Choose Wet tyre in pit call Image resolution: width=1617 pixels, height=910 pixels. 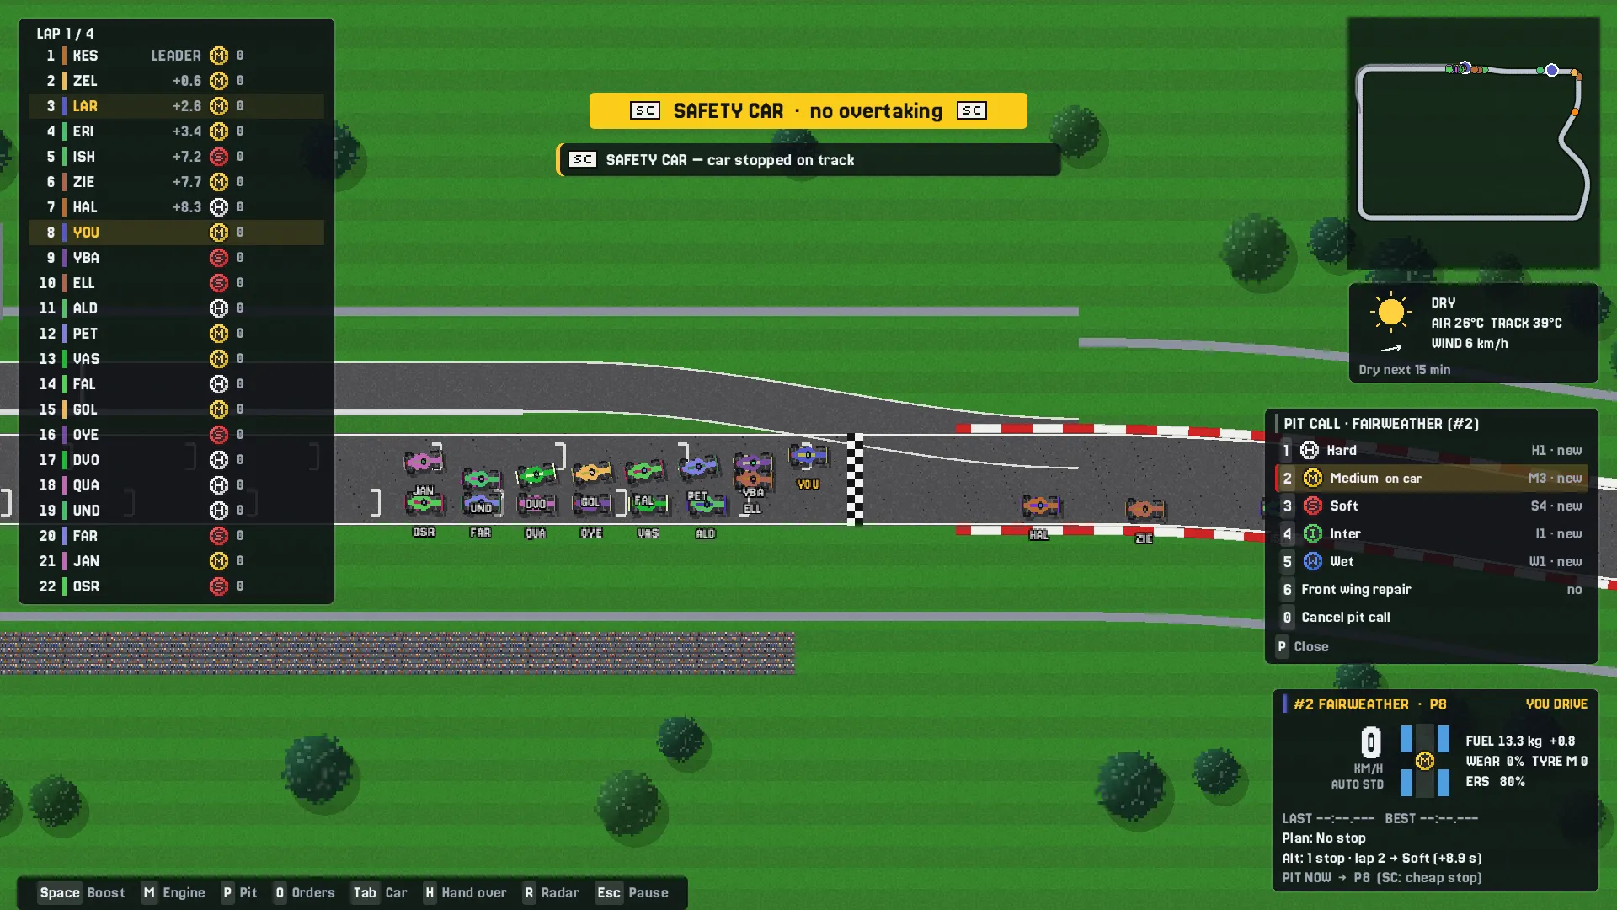(1432, 561)
